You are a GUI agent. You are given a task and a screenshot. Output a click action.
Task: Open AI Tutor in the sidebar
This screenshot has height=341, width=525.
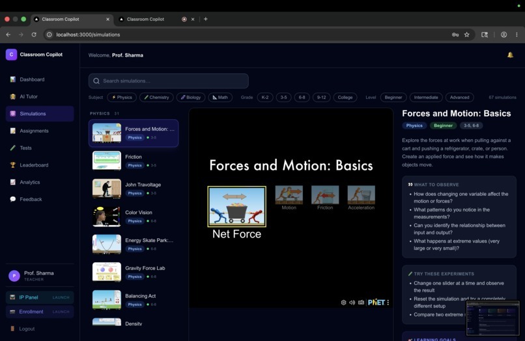click(40, 96)
